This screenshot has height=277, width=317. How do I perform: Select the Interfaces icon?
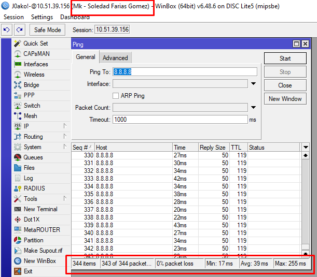point(18,64)
